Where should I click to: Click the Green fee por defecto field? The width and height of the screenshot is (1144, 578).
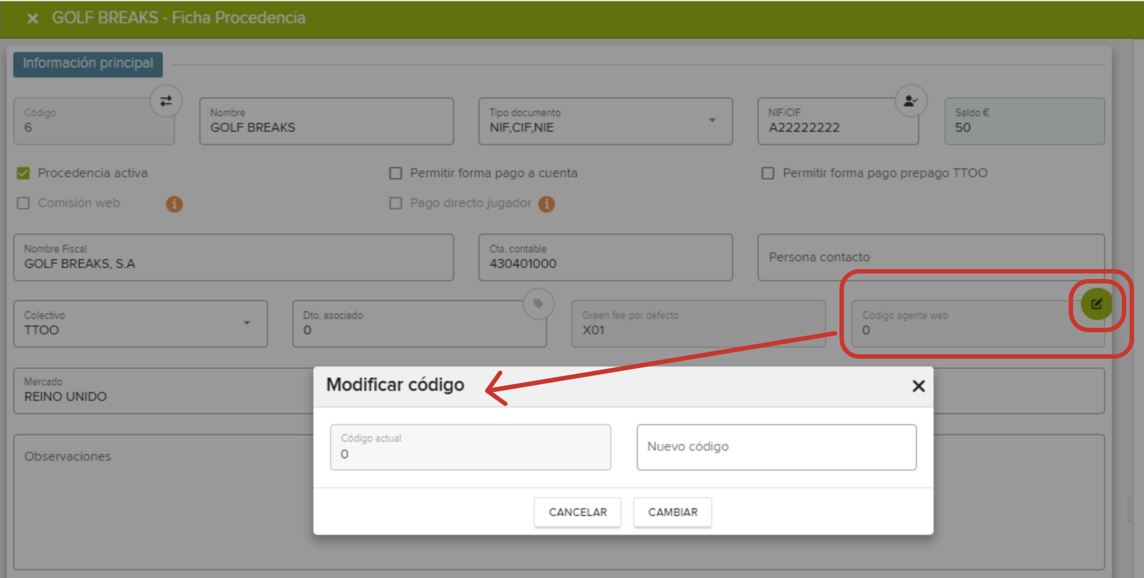point(698,324)
